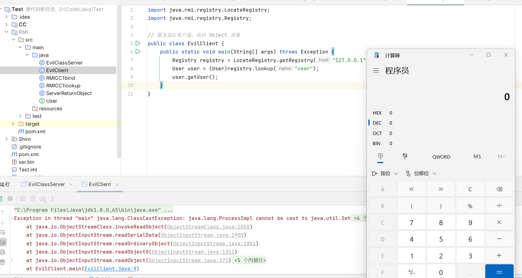This screenshot has width=522, height=278.
Task: Navigate up the stack trace arrow
Action: [x=3, y=212]
